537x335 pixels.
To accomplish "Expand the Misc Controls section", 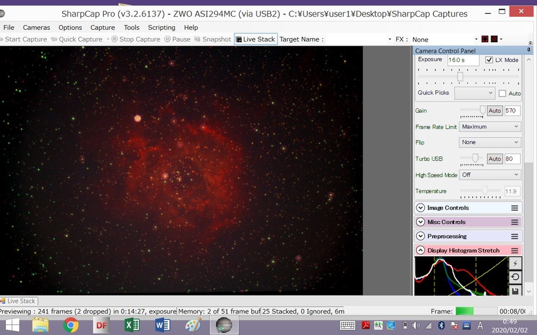I will (x=420, y=223).
